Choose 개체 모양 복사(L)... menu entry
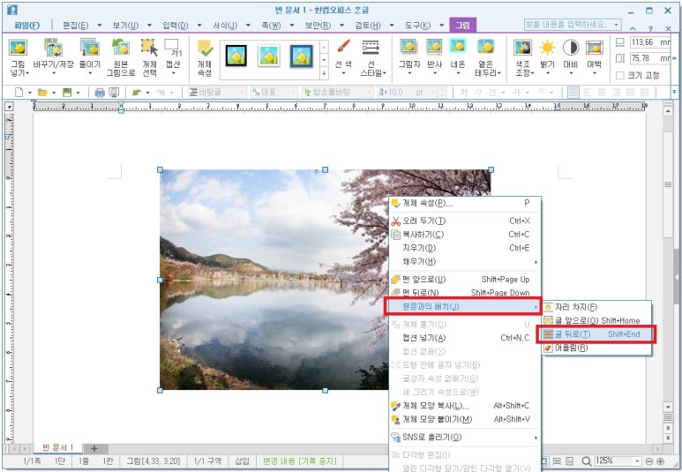682x472 pixels. click(465, 406)
